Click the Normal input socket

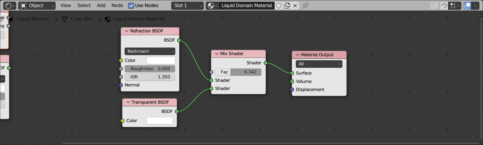coord(121,85)
